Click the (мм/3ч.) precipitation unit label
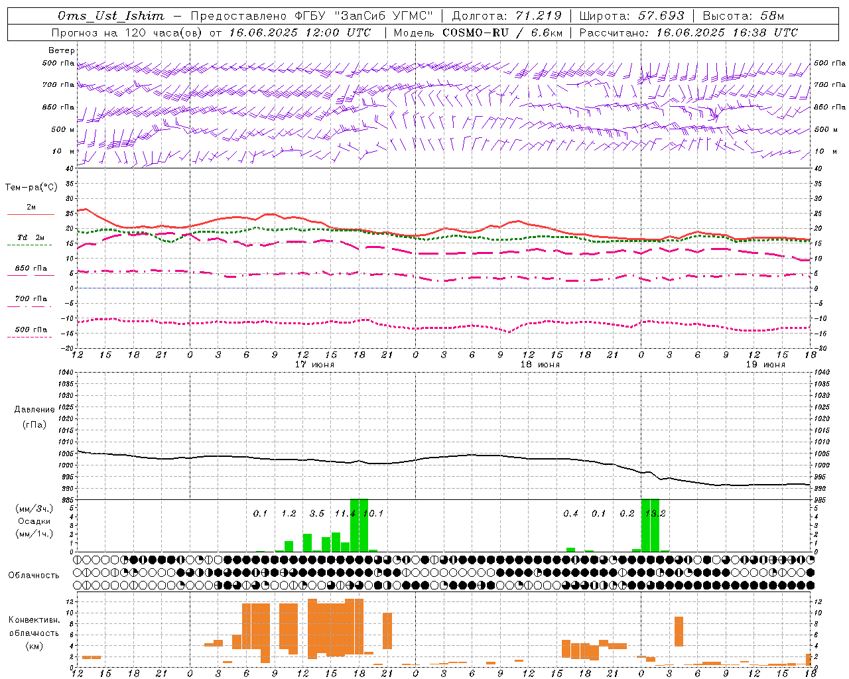This screenshot has height=679, width=849. (x=34, y=509)
